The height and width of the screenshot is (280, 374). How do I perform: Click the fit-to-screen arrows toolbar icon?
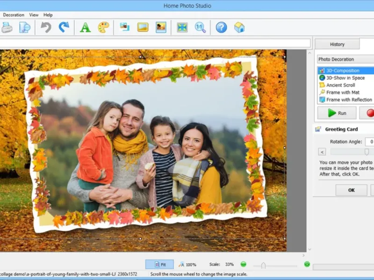tap(182, 28)
